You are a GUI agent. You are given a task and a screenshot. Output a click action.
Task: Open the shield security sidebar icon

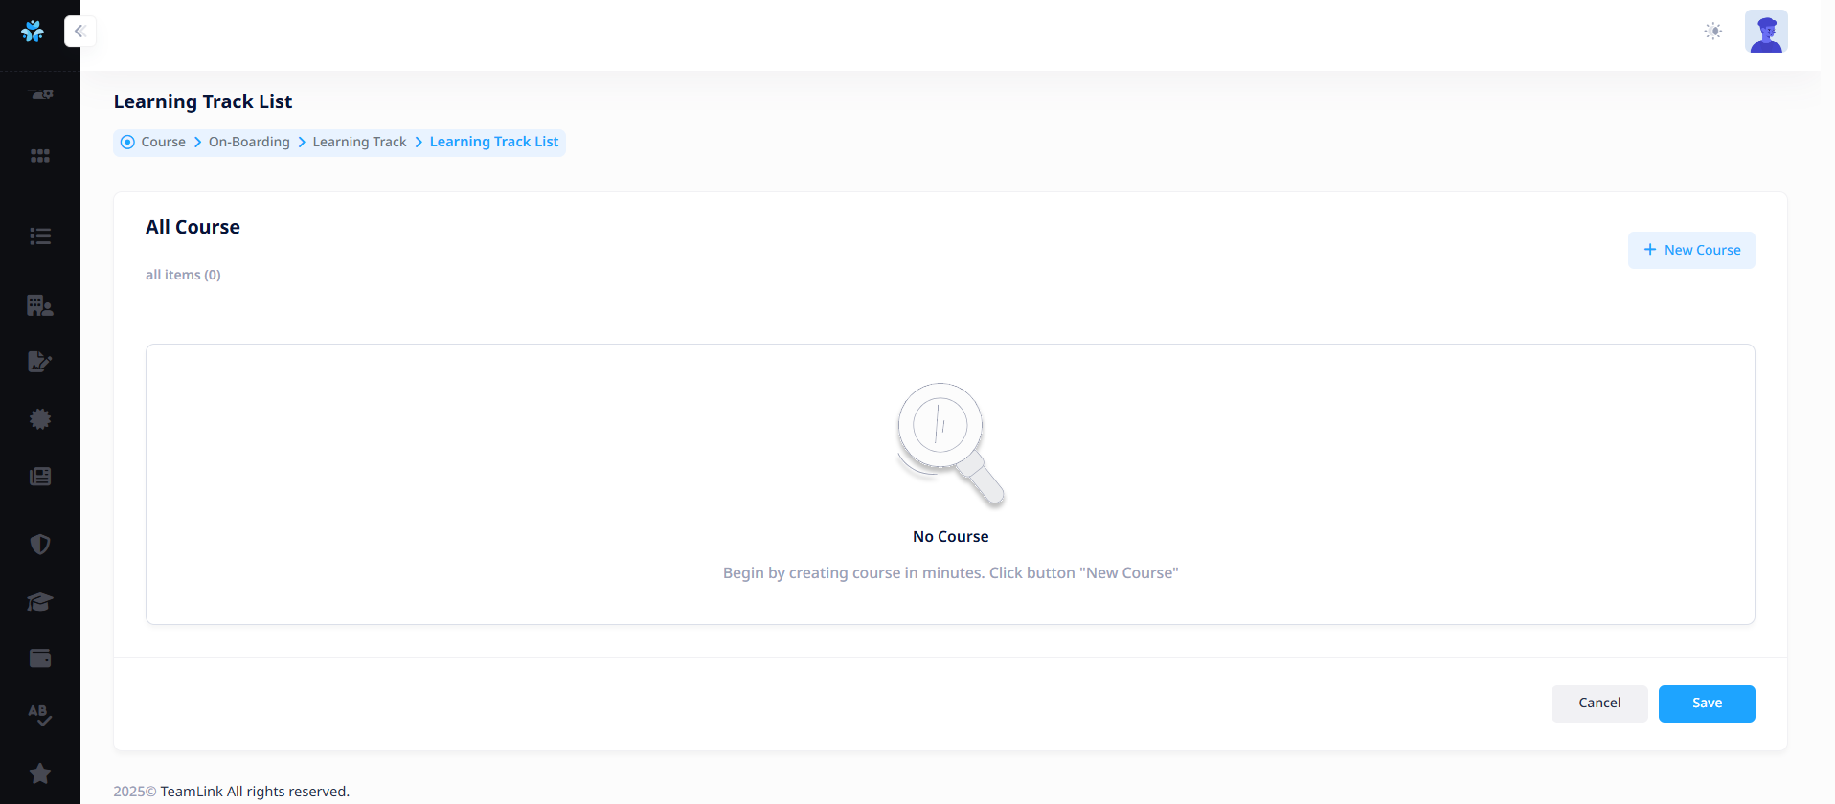pos(40,545)
